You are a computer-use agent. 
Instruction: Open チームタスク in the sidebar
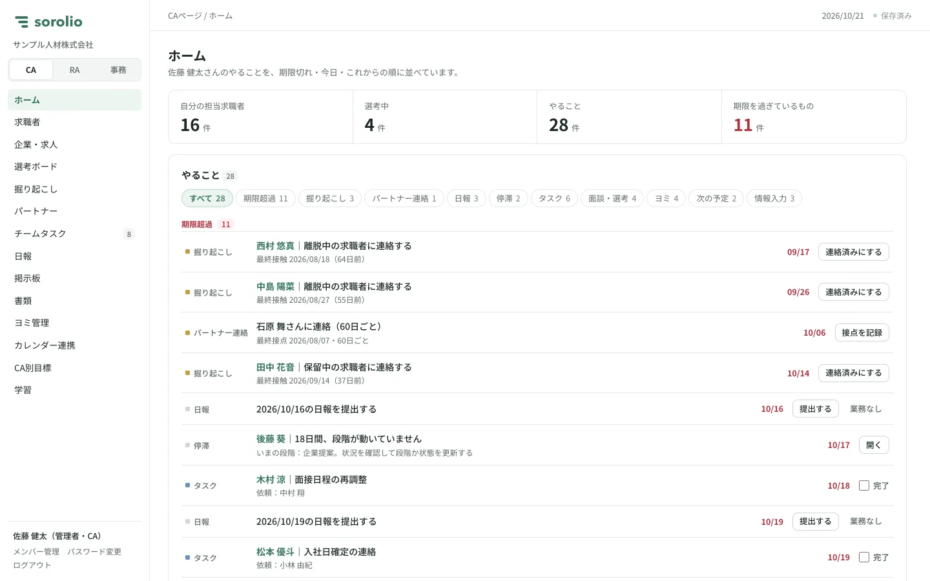pos(74,234)
